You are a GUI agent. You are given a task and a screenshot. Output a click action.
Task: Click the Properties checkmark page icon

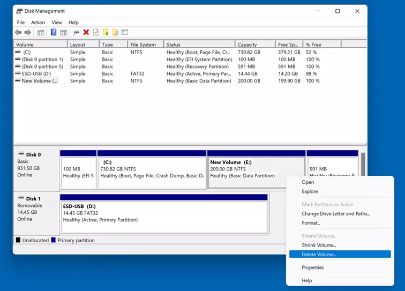96,32
